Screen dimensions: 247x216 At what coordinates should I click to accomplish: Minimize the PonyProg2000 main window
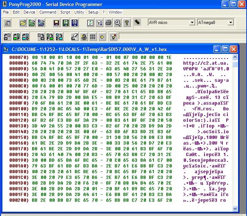(225, 4)
